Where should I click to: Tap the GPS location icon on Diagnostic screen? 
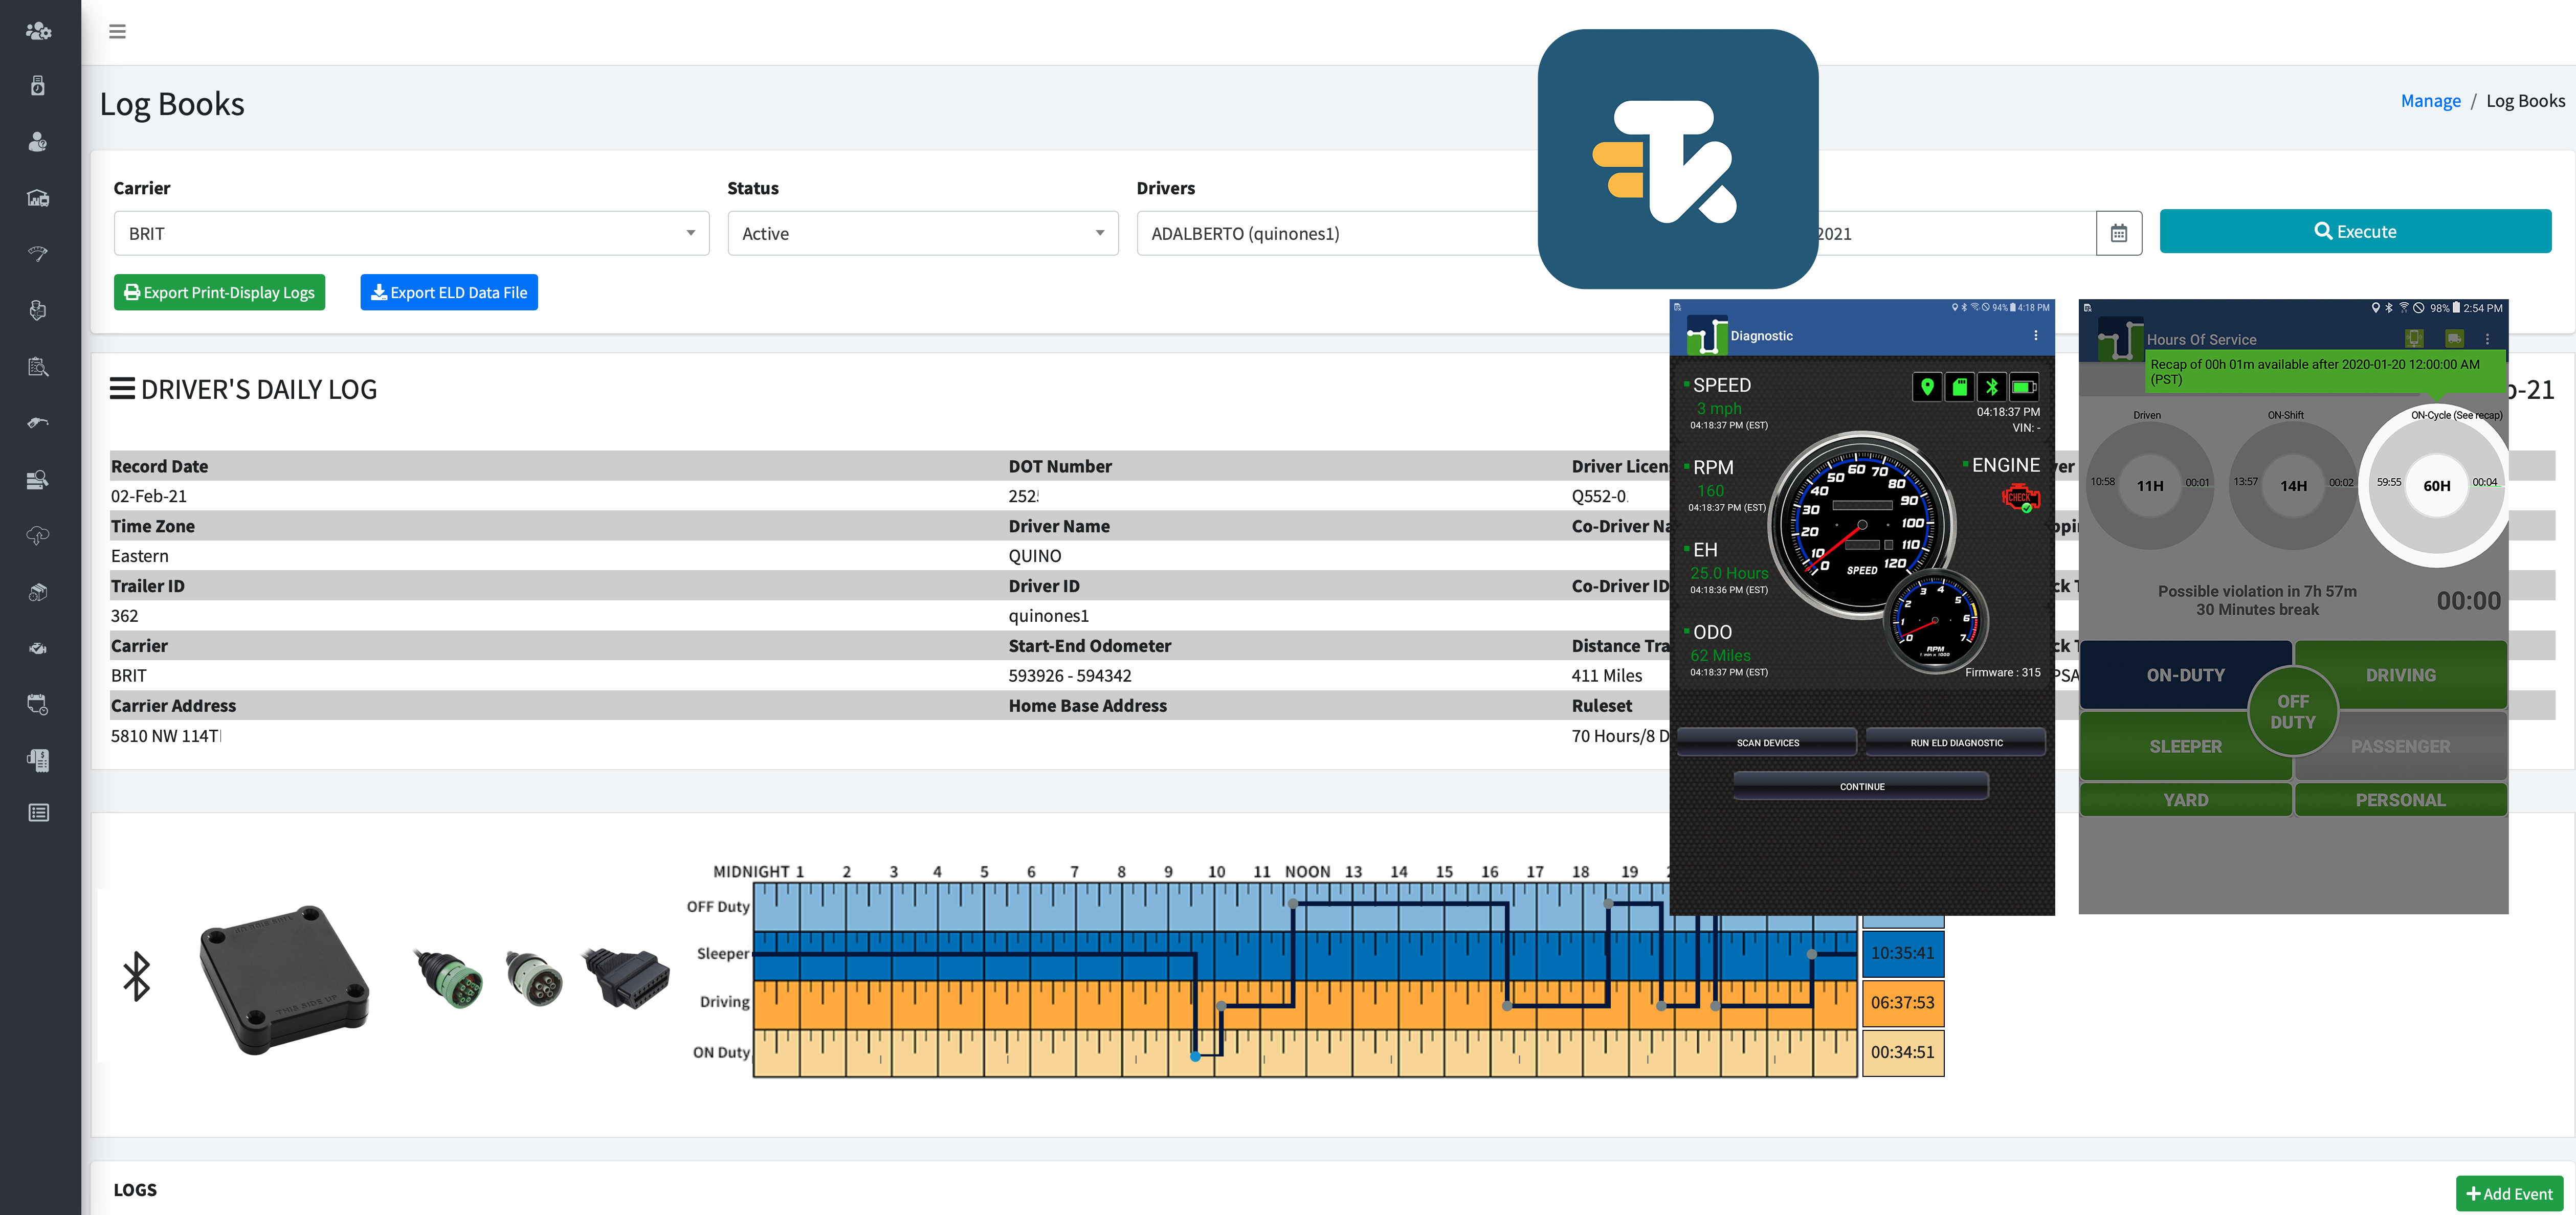coord(1928,387)
